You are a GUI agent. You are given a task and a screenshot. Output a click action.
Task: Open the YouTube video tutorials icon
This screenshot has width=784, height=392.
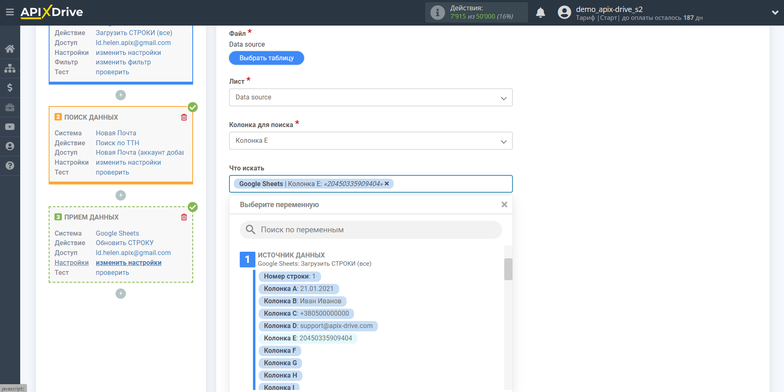click(10, 127)
